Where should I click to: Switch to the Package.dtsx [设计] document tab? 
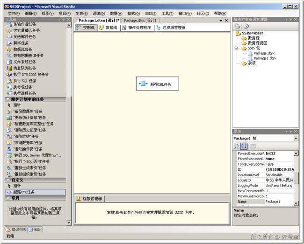140,21
